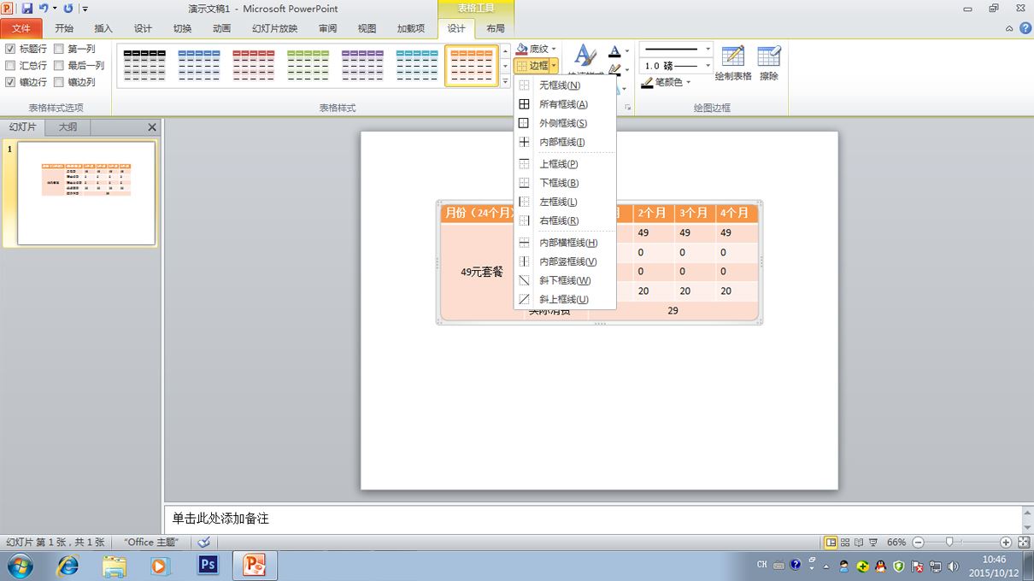Screen dimensions: 1034x581
Task: Choose 外侧框线 (outside borders)
Action: pyautogui.click(x=564, y=123)
